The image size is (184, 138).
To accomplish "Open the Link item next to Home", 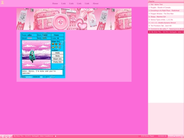I will [63, 3].
